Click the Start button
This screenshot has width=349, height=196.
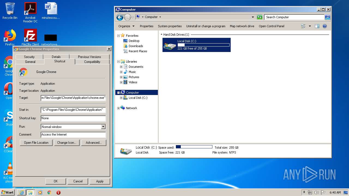point(8,192)
